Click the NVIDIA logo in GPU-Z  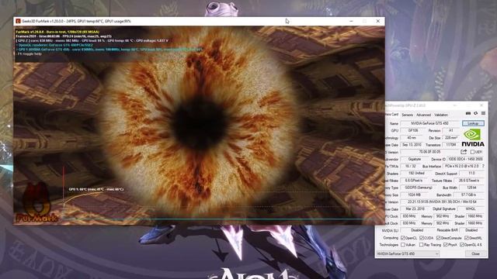coord(473,138)
